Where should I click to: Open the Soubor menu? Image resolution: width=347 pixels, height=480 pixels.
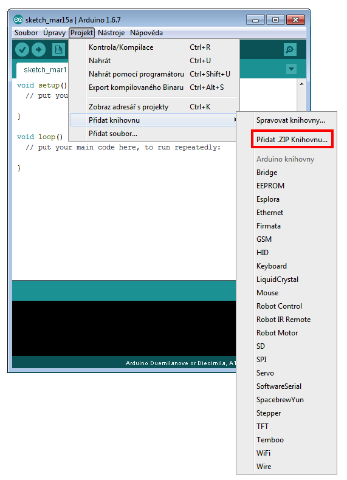tap(26, 33)
